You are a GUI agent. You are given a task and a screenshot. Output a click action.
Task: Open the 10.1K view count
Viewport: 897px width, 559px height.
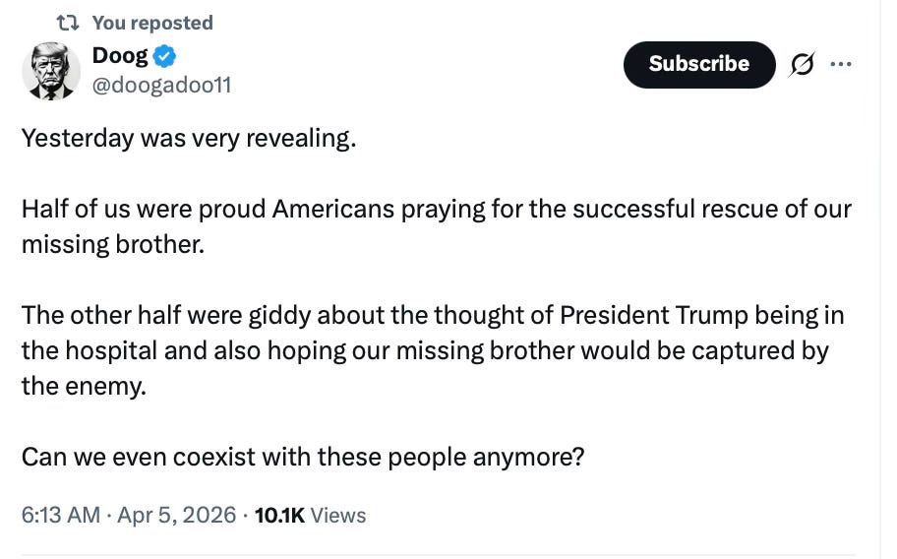click(279, 515)
